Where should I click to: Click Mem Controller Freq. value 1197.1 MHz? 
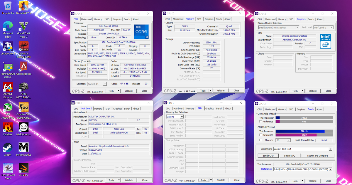(x=229, y=30)
